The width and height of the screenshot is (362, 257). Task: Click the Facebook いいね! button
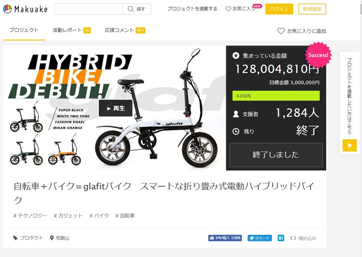225,238
